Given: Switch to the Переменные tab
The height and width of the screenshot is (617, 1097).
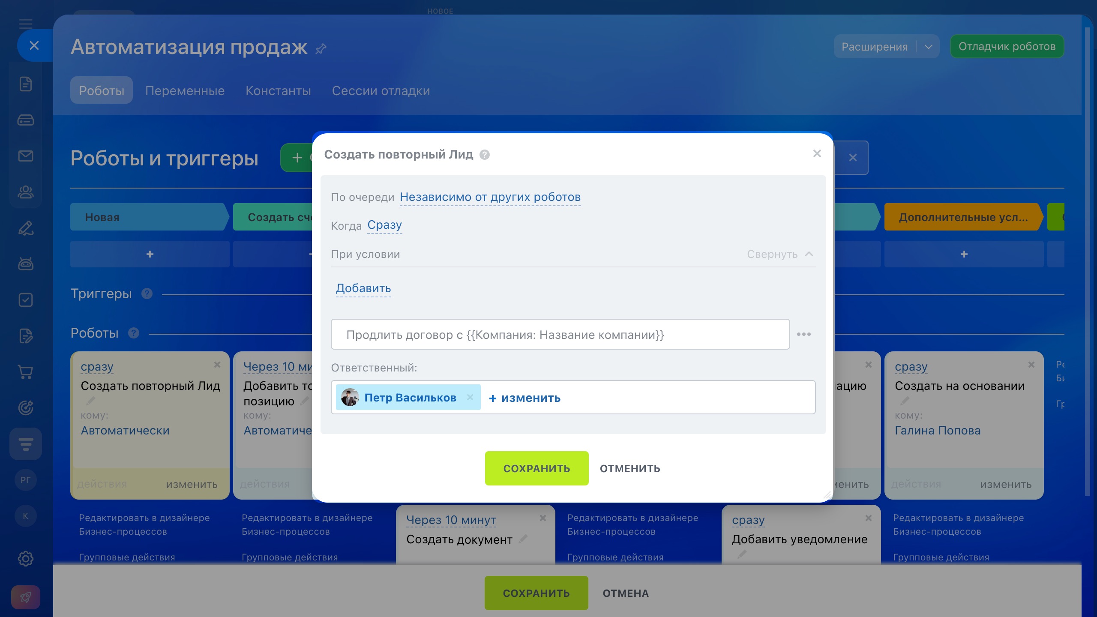Looking at the screenshot, I should click(185, 91).
